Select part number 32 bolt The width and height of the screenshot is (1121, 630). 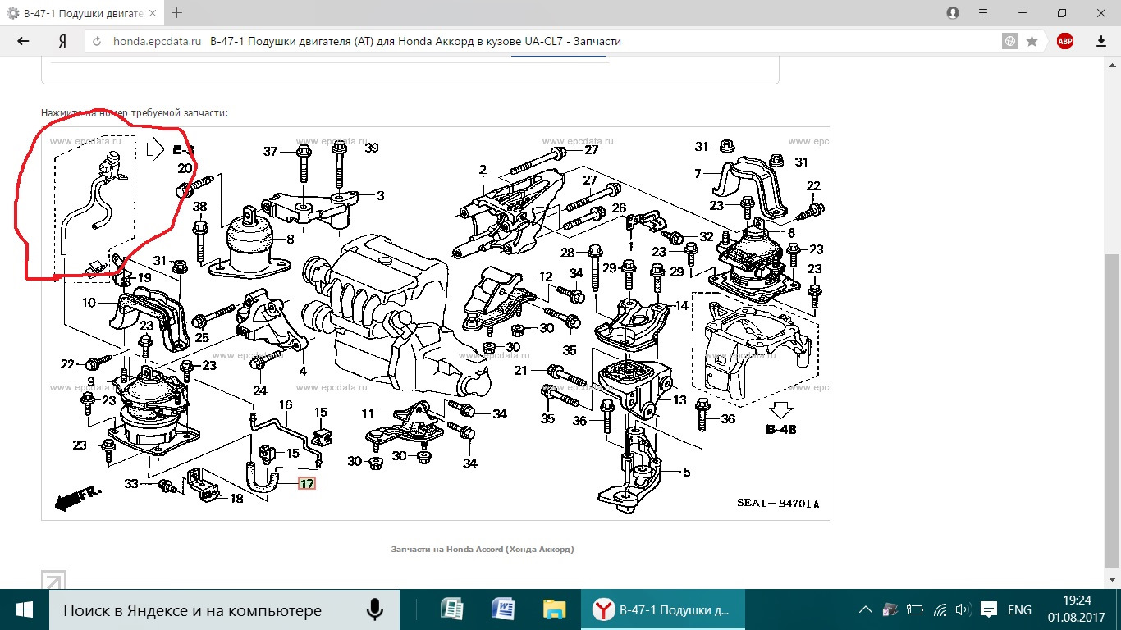pyautogui.click(x=707, y=236)
